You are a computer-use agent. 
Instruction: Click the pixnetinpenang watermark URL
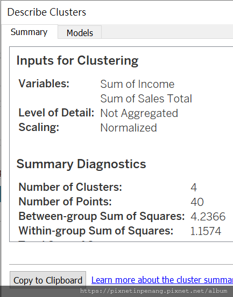(153, 291)
